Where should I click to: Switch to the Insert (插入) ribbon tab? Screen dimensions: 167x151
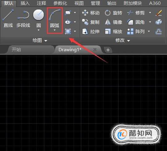point(25,3)
